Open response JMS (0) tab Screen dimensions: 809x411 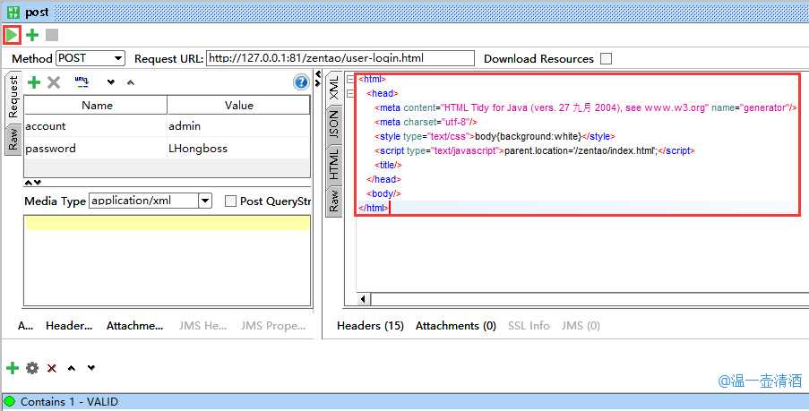(x=581, y=326)
